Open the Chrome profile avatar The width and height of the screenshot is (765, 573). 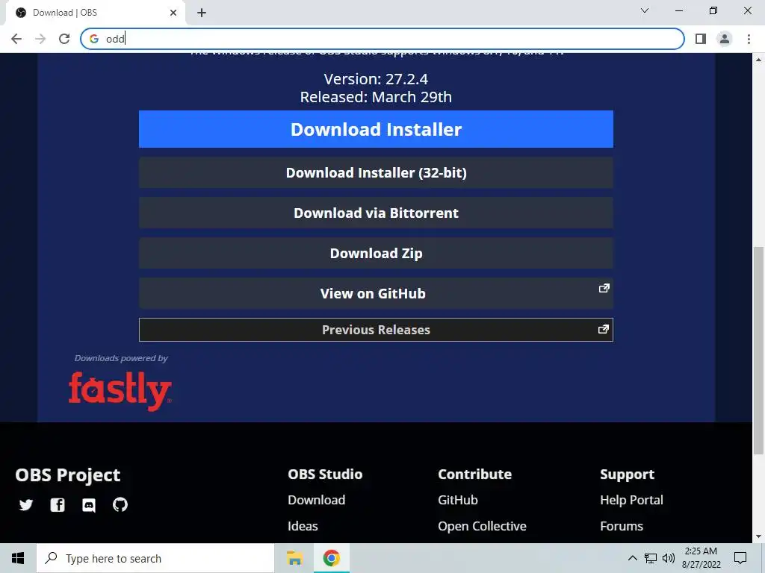pyautogui.click(x=725, y=39)
